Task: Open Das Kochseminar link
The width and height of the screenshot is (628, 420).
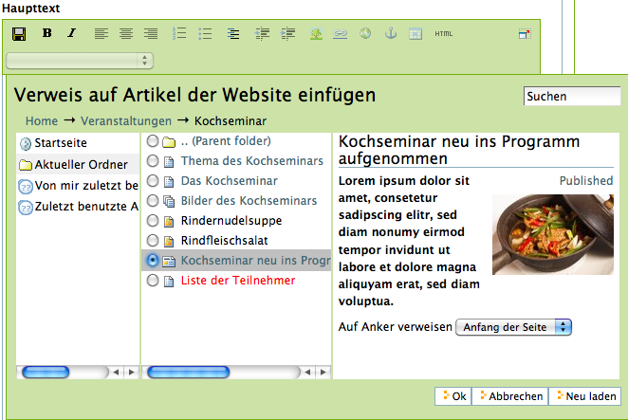Action: [x=229, y=181]
